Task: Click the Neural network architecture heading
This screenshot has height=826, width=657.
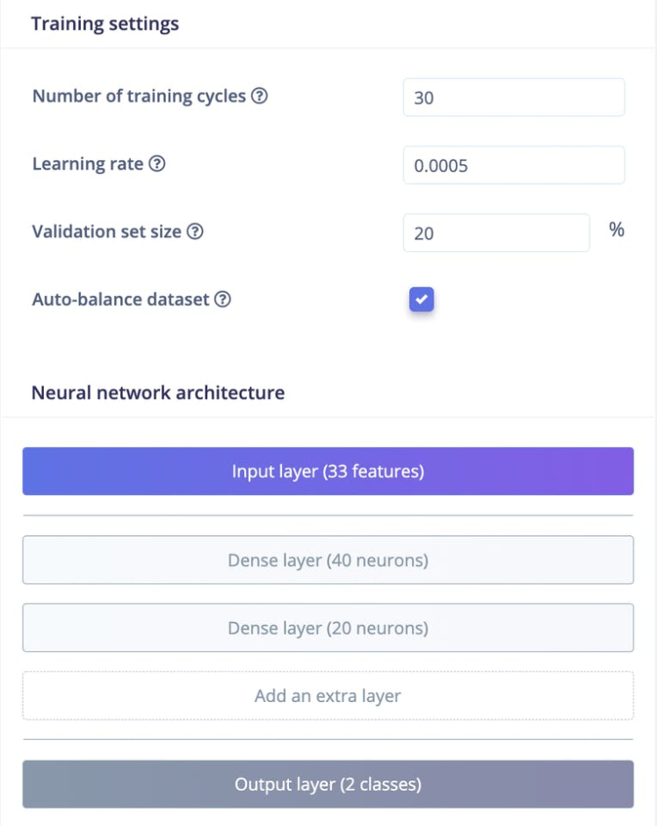Action: [x=158, y=393]
